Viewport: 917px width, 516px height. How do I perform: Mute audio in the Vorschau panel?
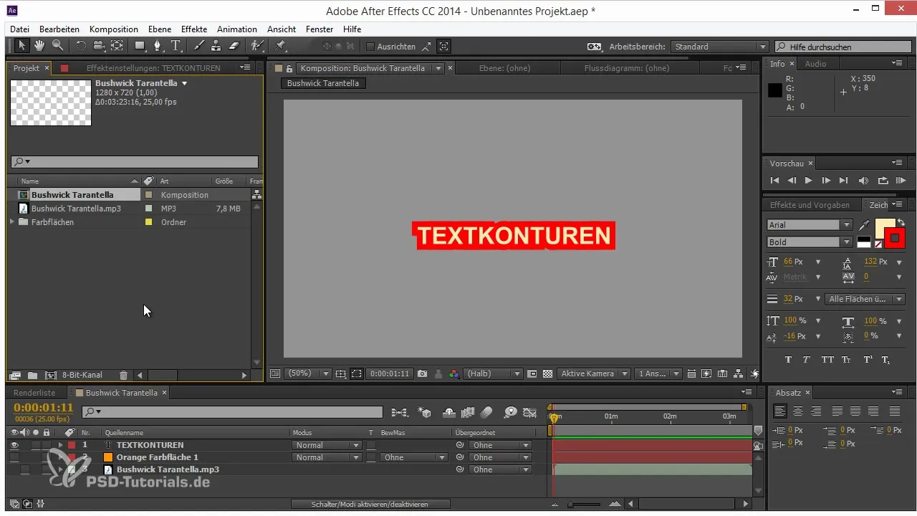(863, 181)
